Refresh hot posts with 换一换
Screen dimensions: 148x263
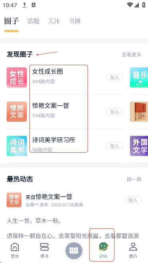tap(134, 179)
